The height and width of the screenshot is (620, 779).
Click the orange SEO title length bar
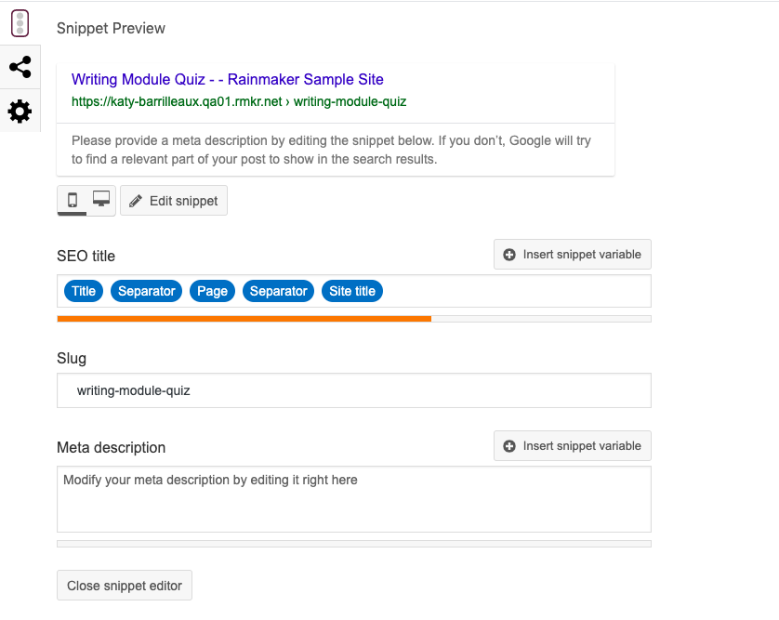[x=242, y=318]
